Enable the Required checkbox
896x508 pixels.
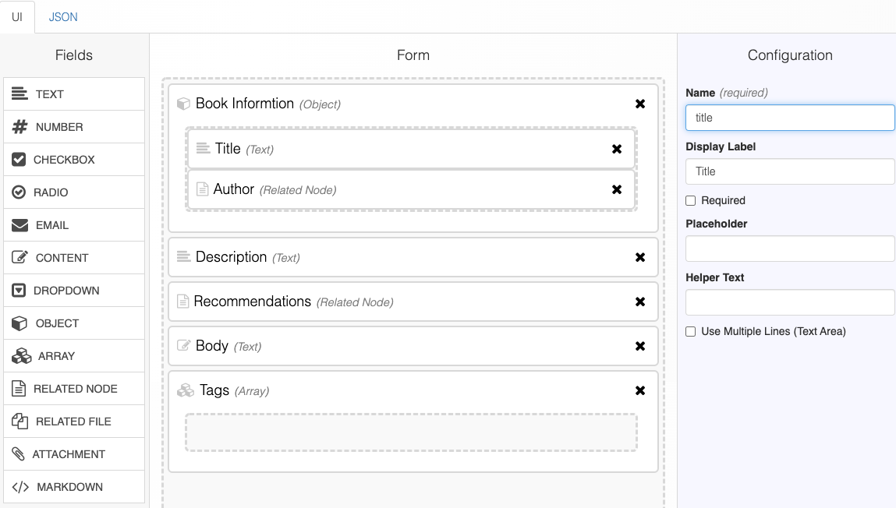click(690, 200)
